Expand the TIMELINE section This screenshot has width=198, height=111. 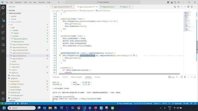[12, 101]
